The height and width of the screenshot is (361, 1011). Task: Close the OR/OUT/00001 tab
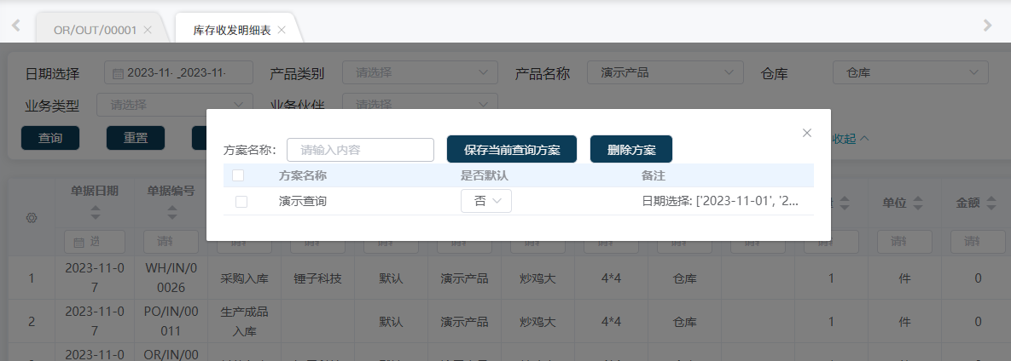(x=148, y=30)
